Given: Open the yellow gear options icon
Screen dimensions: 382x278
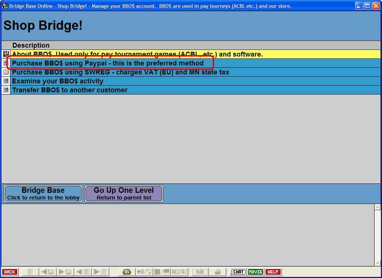Looking at the screenshot, I should pos(127,272).
